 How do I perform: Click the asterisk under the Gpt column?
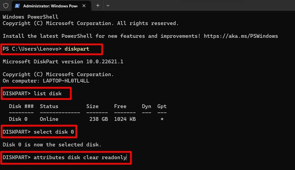(x=162, y=119)
